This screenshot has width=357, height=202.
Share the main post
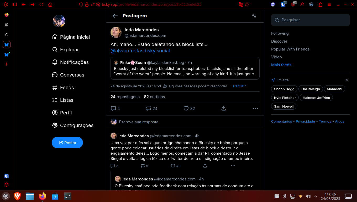[224, 108]
